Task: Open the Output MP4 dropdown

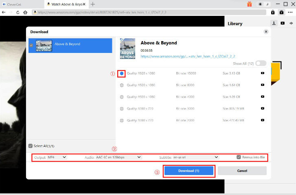Action: tap(57, 157)
